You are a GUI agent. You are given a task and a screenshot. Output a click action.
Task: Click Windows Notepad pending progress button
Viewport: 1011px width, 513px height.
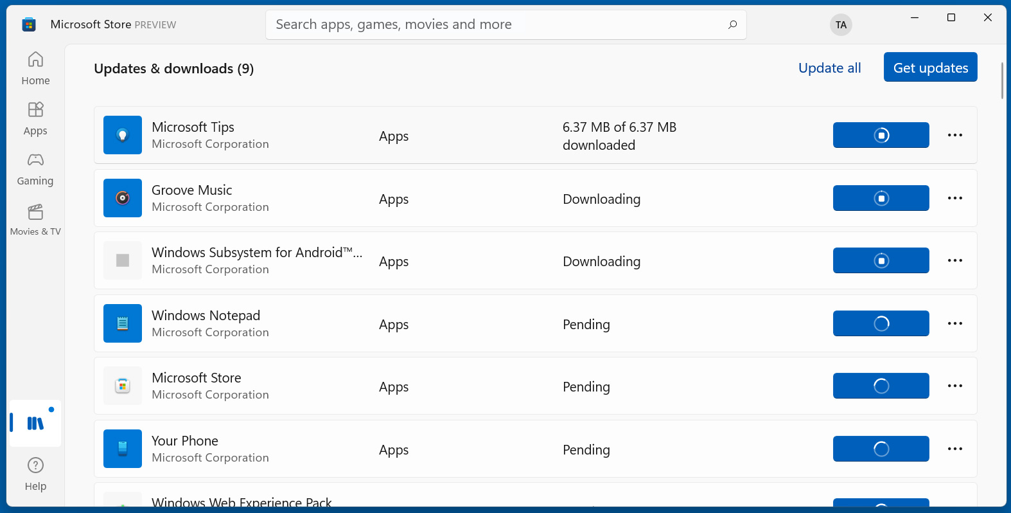click(x=881, y=323)
